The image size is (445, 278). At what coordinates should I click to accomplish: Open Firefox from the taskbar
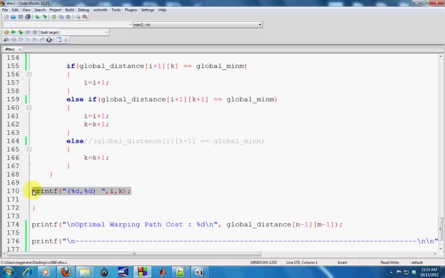click(x=66, y=272)
